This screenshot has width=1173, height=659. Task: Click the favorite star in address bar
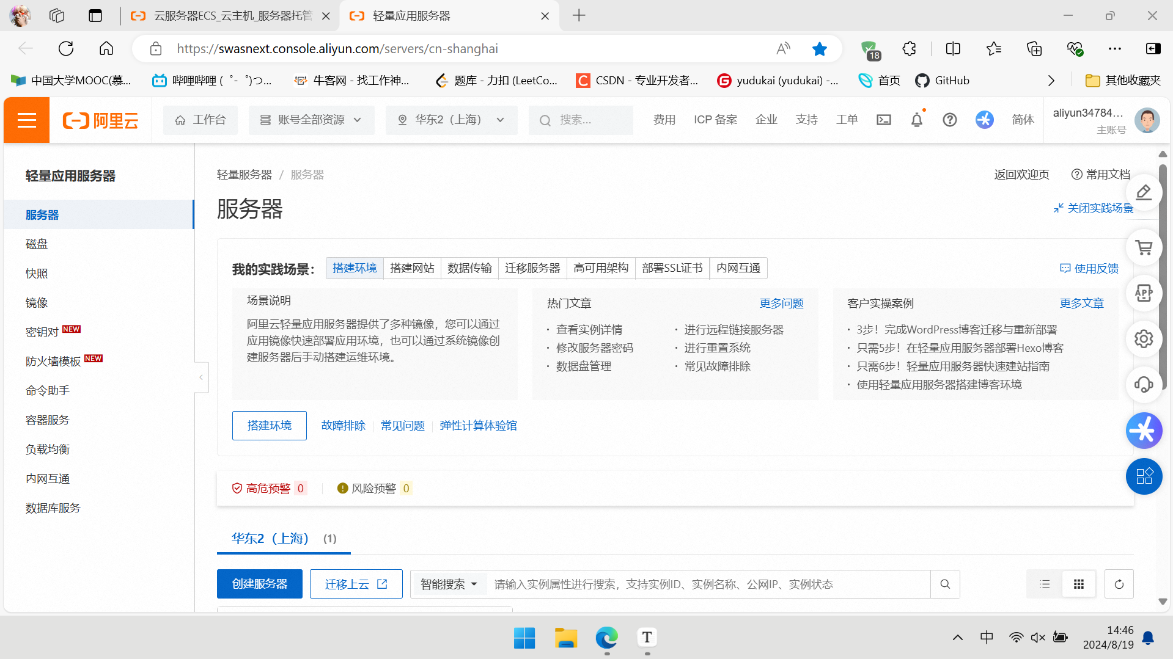click(820, 49)
